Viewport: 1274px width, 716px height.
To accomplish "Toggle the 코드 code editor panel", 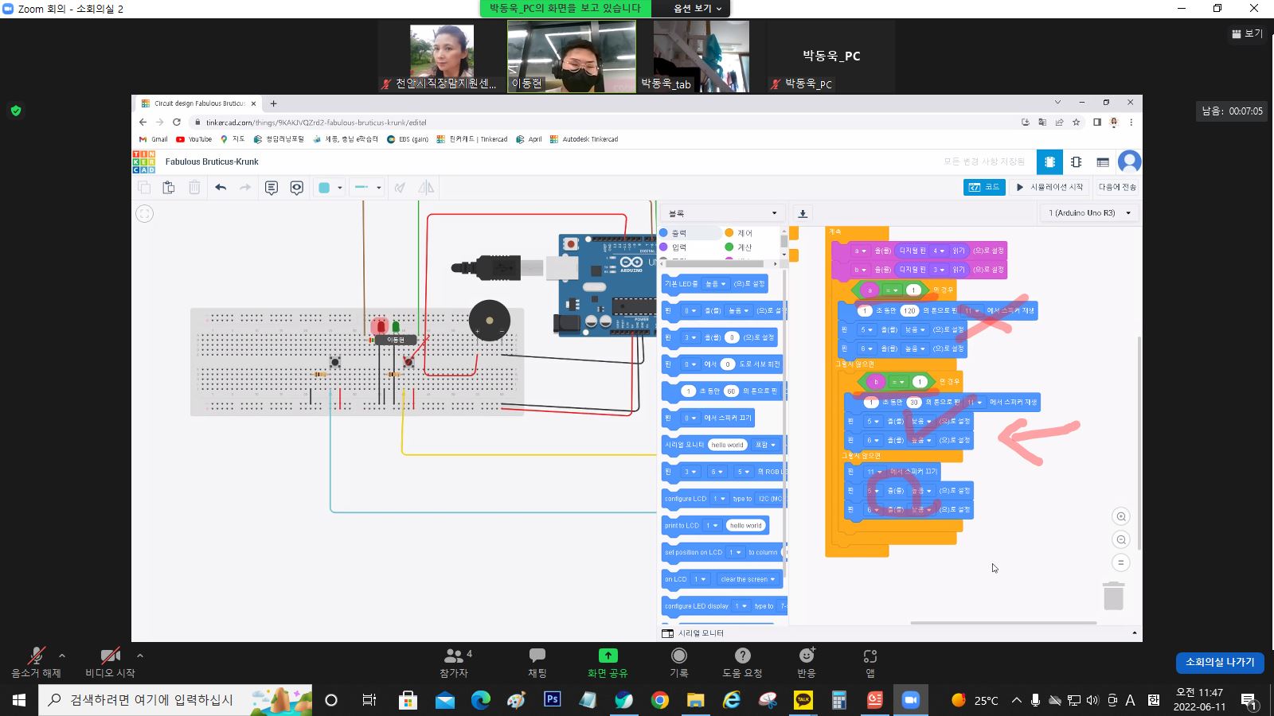I will point(984,187).
